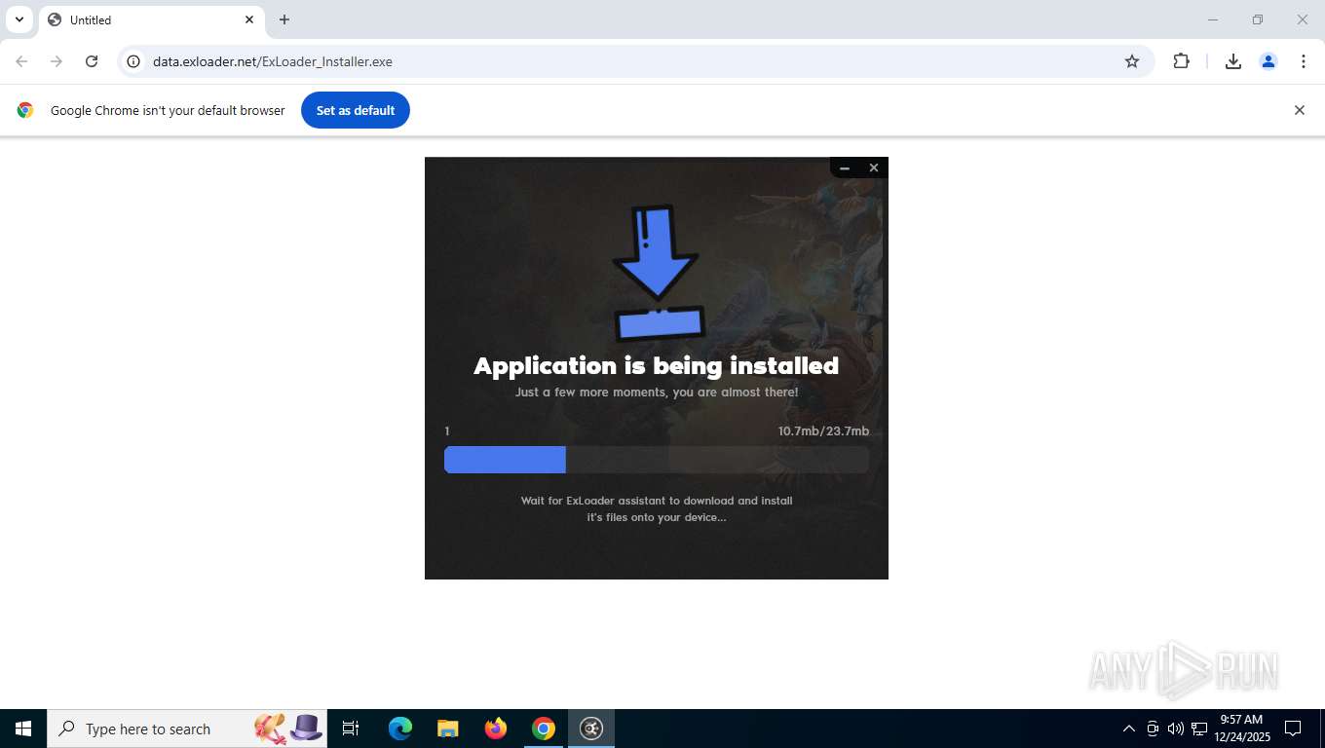This screenshot has height=748, width=1325.
Task: Switch to Chrome in taskbar
Action: (544, 729)
